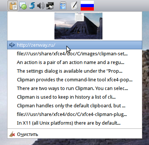Paste entry "An action is a pair of an action name"
This screenshot has width=149, height=145.
click(x=75, y=63)
